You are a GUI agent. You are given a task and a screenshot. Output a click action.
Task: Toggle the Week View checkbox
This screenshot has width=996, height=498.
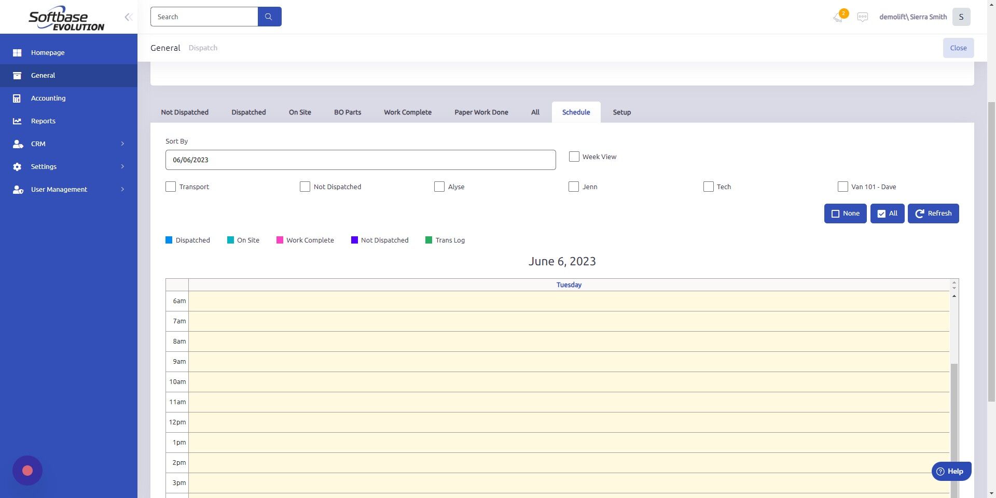pyautogui.click(x=574, y=156)
